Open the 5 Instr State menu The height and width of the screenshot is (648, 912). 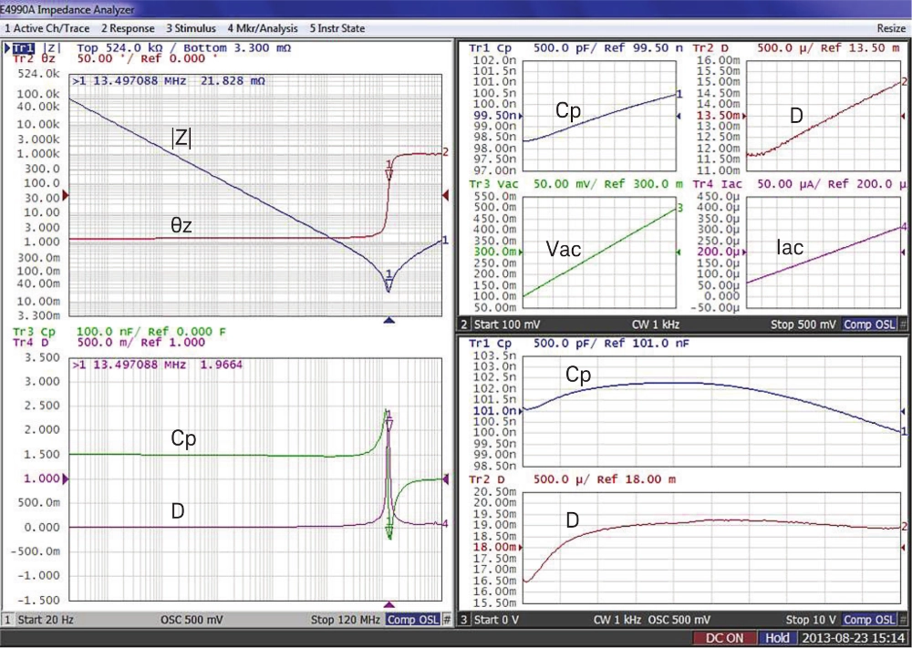(x=337, y=28)
